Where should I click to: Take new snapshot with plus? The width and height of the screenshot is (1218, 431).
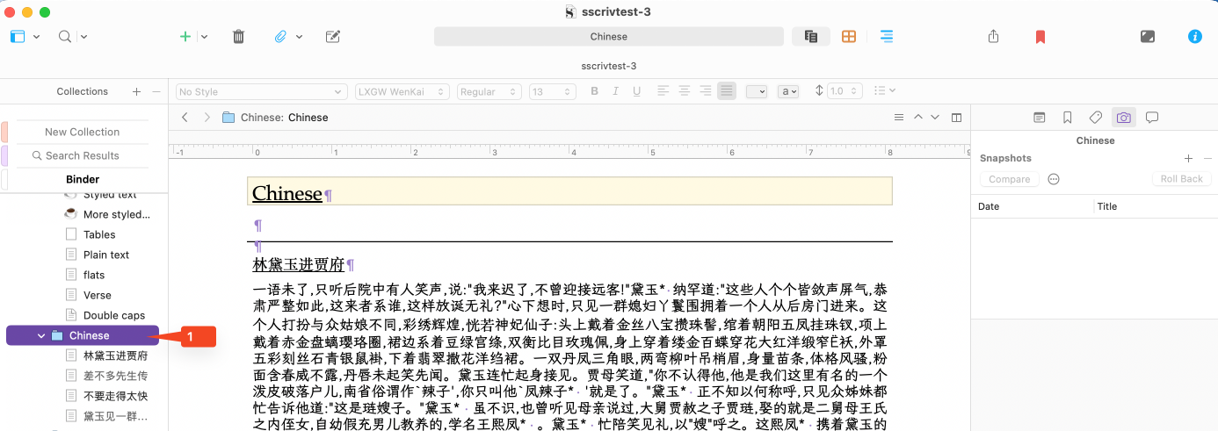[x=1188, y=158]
